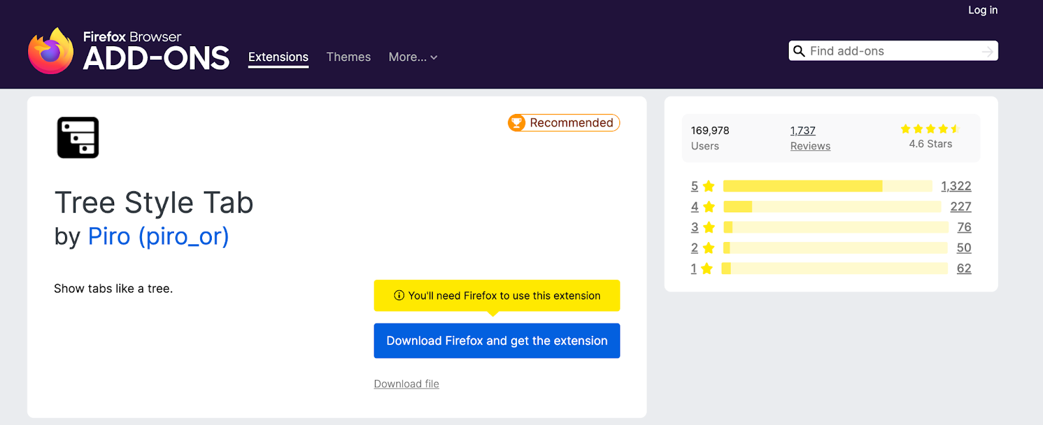This screenshot has height=425, width=1043.
Task: Click the "Tree Style Tab" heading text
Action: 154,203
